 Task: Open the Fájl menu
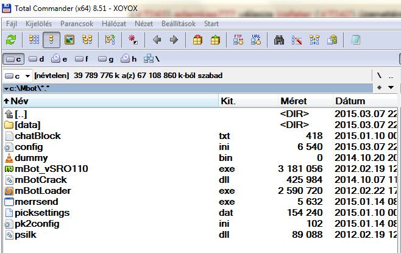click(12, 24)
